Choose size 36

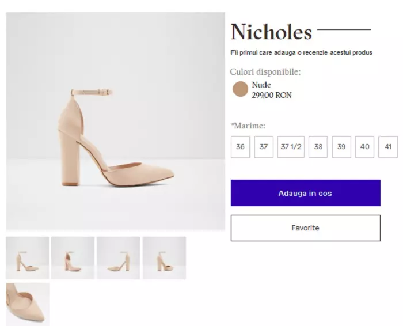(240, 147)
